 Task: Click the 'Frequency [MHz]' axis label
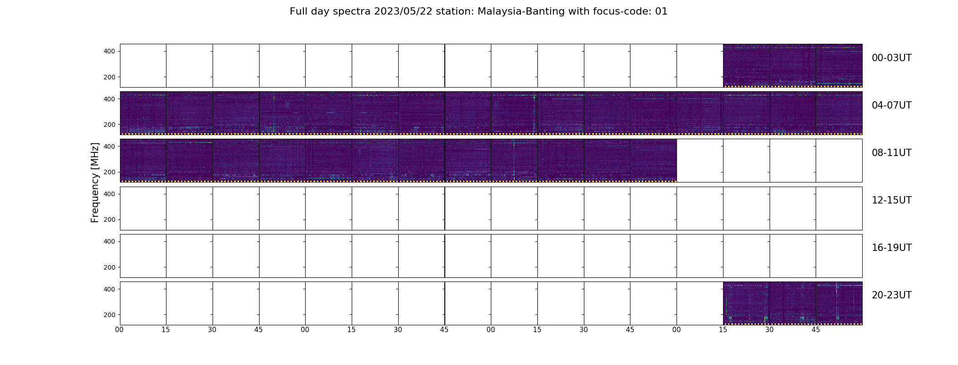(95, 182)
